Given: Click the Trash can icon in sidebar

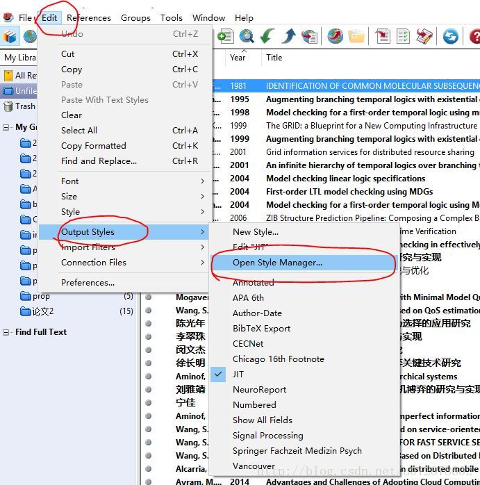Looking at the screenshot, I should [8, 106].
